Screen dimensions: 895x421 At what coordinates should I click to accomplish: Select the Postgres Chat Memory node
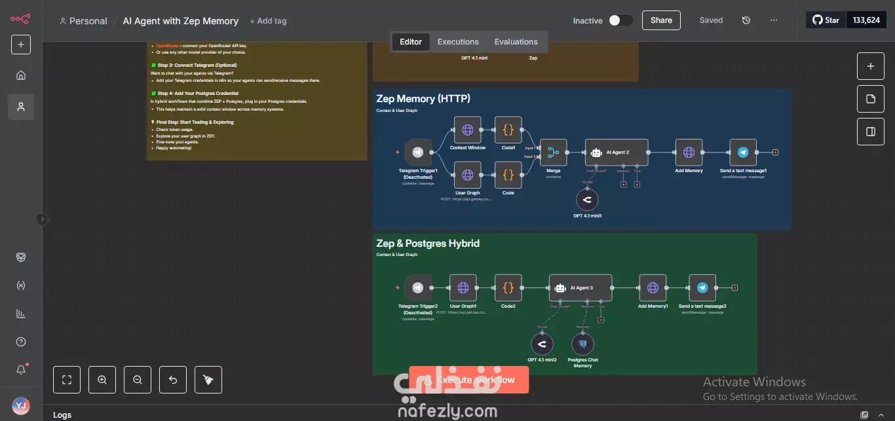pos(582,344)
